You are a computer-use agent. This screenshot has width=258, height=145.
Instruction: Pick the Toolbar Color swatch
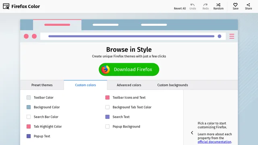click(29, 97)
